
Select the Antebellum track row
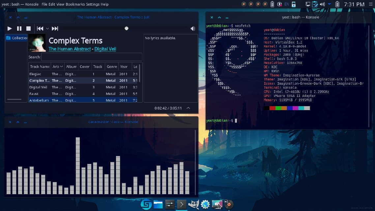tap(83, 100)
